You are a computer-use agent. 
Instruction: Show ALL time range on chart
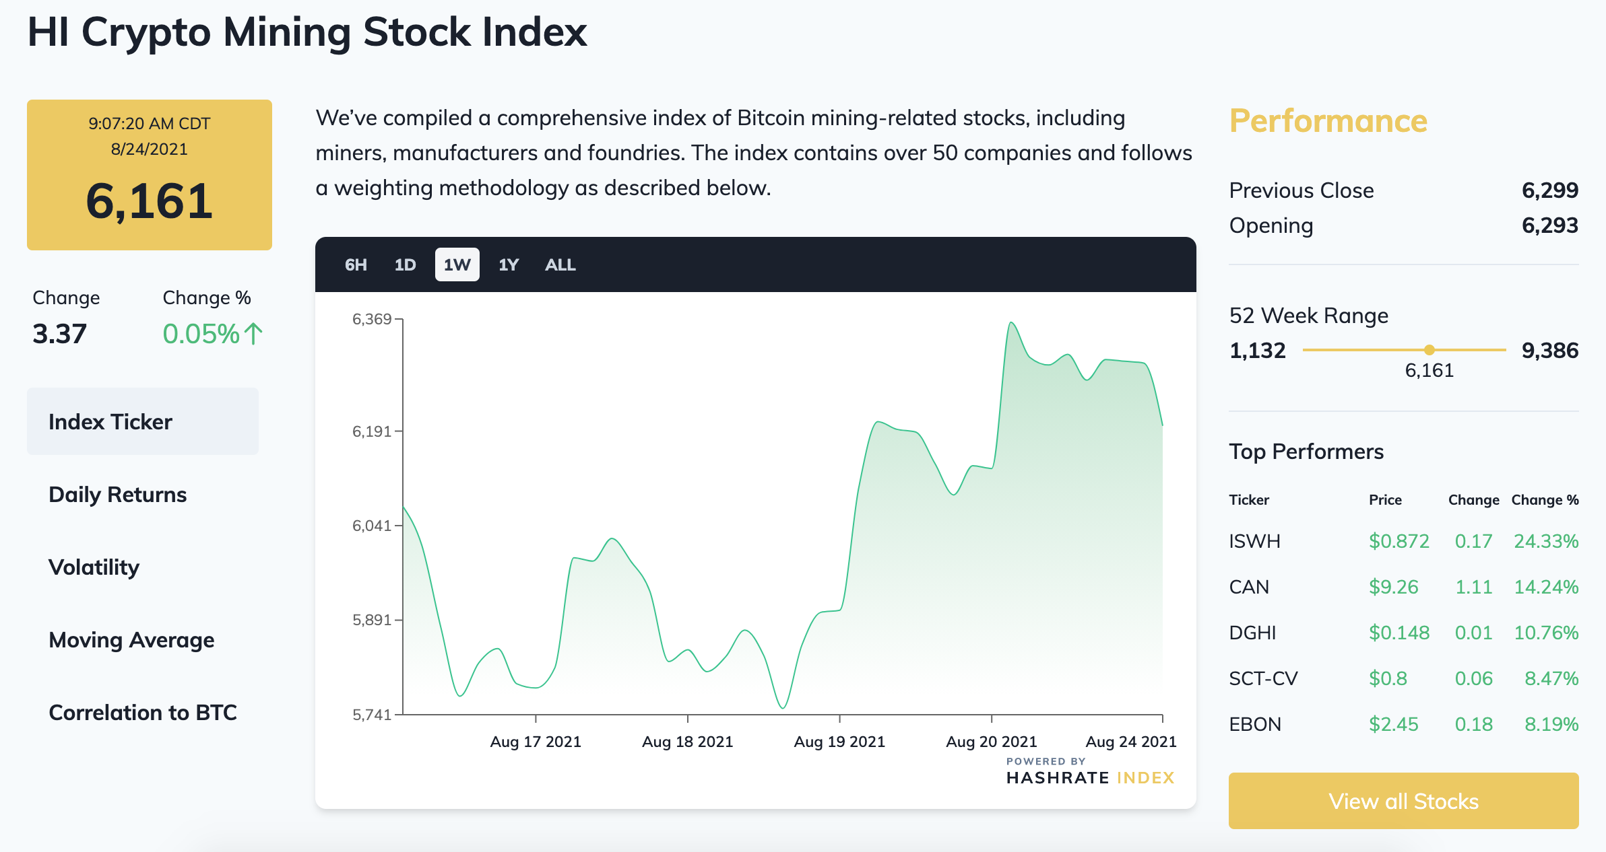(x=560, y=264)
